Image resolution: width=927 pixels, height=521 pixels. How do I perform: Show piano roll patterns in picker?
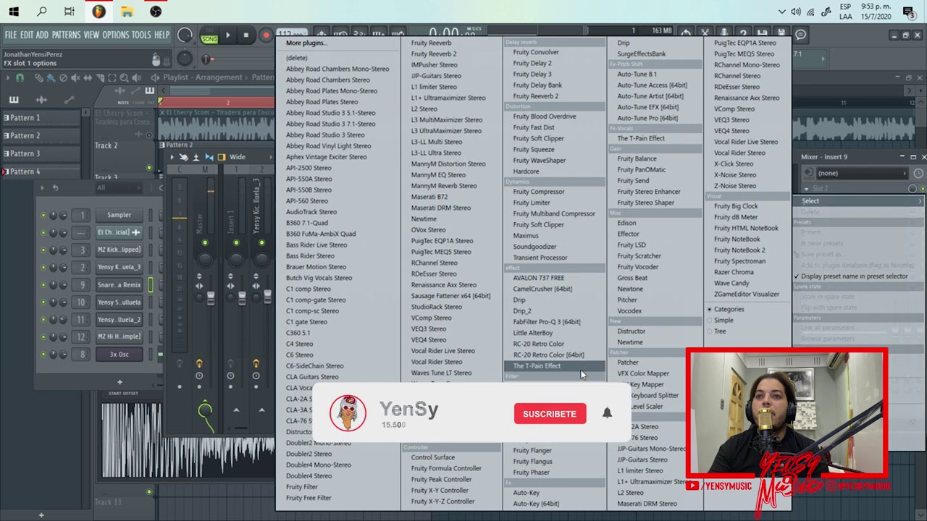[14, 100]
